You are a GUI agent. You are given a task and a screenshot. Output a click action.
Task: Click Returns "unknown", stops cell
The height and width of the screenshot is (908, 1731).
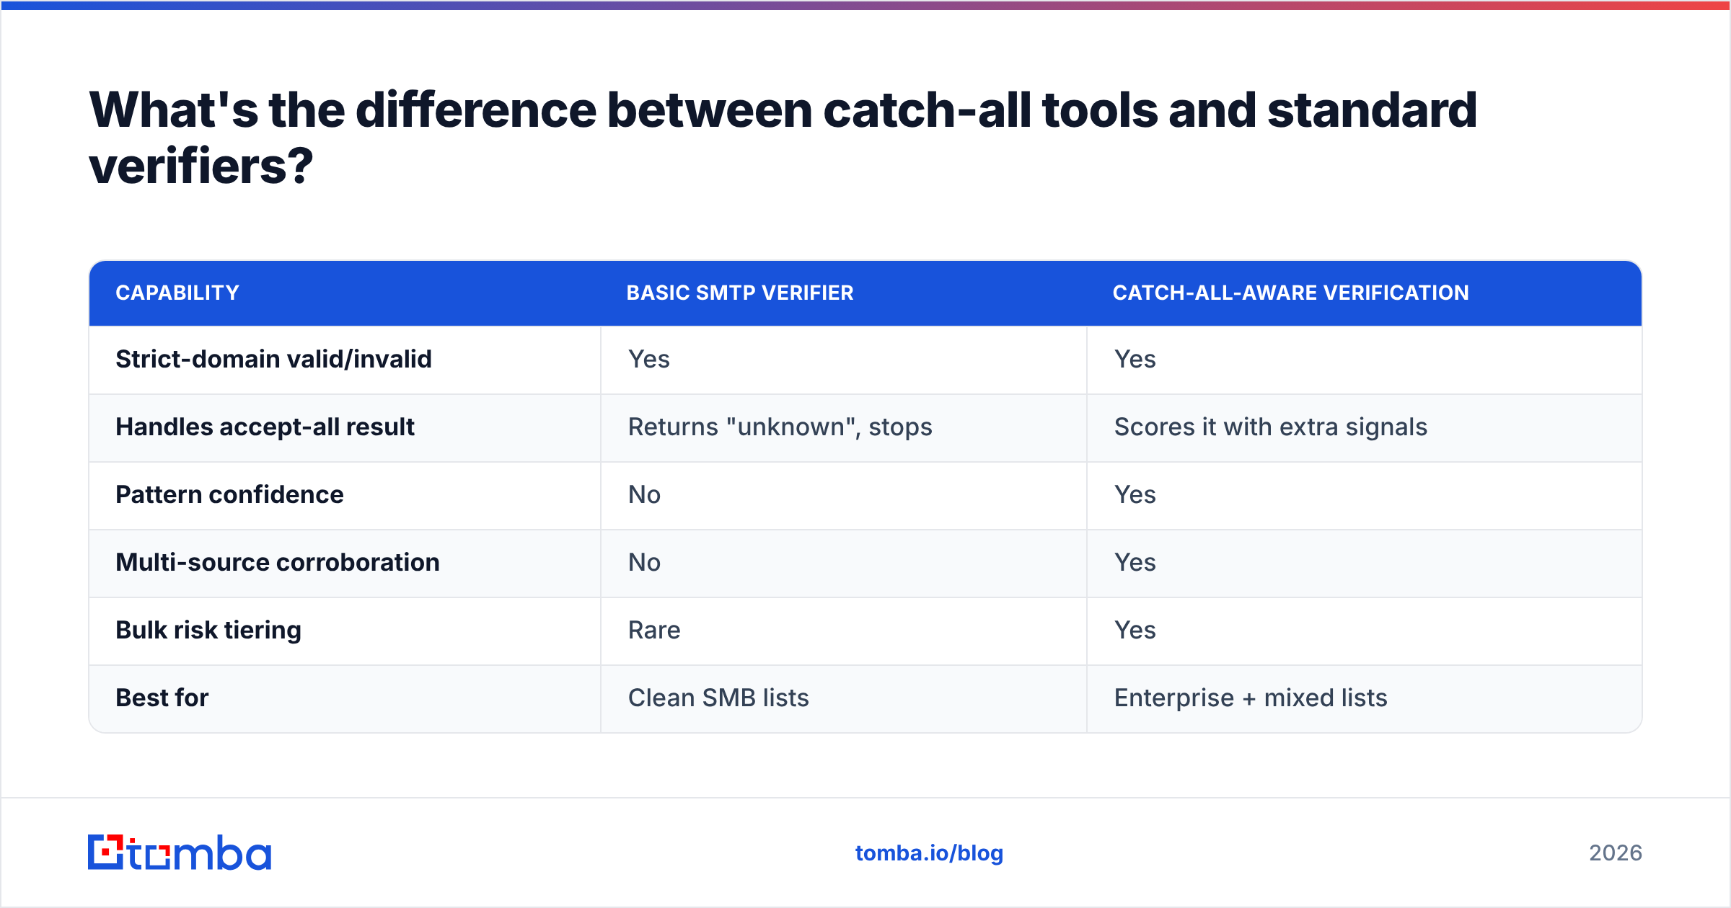click(780, 427)
